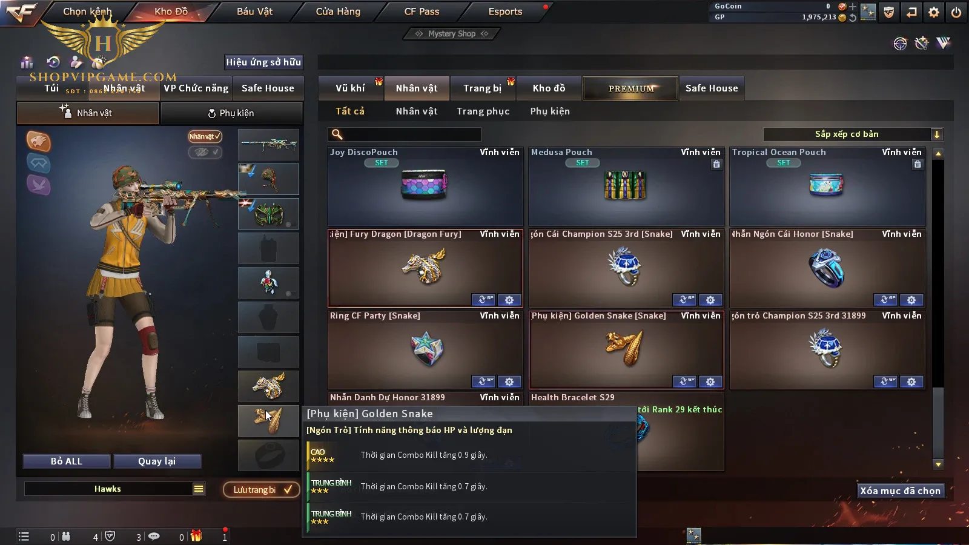Screen dimensions: 969x545
Task: Click the Bỏ ALL button
Action: (67, 461)
